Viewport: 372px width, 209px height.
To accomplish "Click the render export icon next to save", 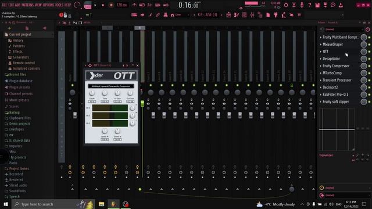I will point(325,5).
